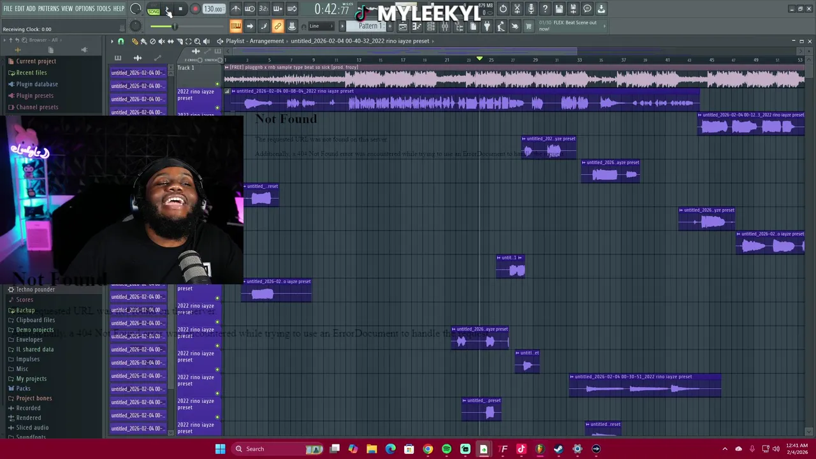The width and height of the screenshot is (816, 459).
Task: Select the playlist Zoom tool
Action: tap(197, 41)
